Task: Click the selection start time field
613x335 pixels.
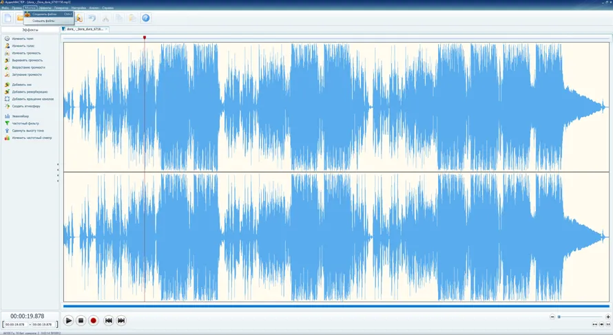Action: coord(16,325)
